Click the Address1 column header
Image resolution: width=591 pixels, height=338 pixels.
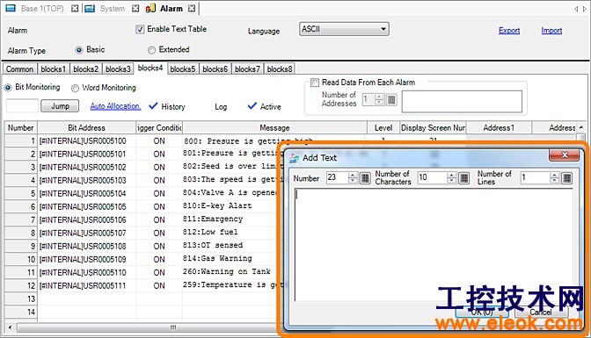(x=499, y=128)
